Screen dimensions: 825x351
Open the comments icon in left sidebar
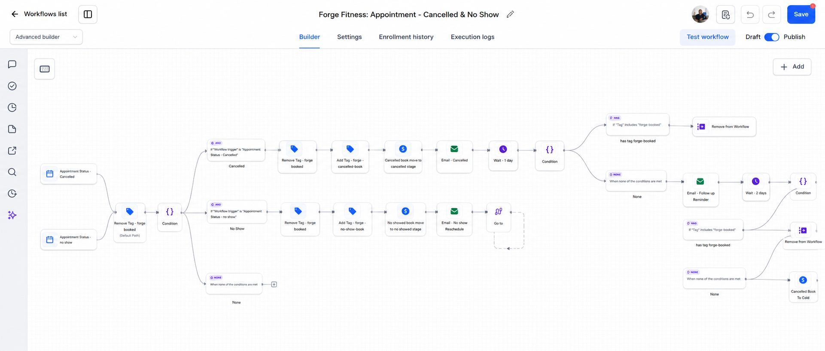pos(12,64)
